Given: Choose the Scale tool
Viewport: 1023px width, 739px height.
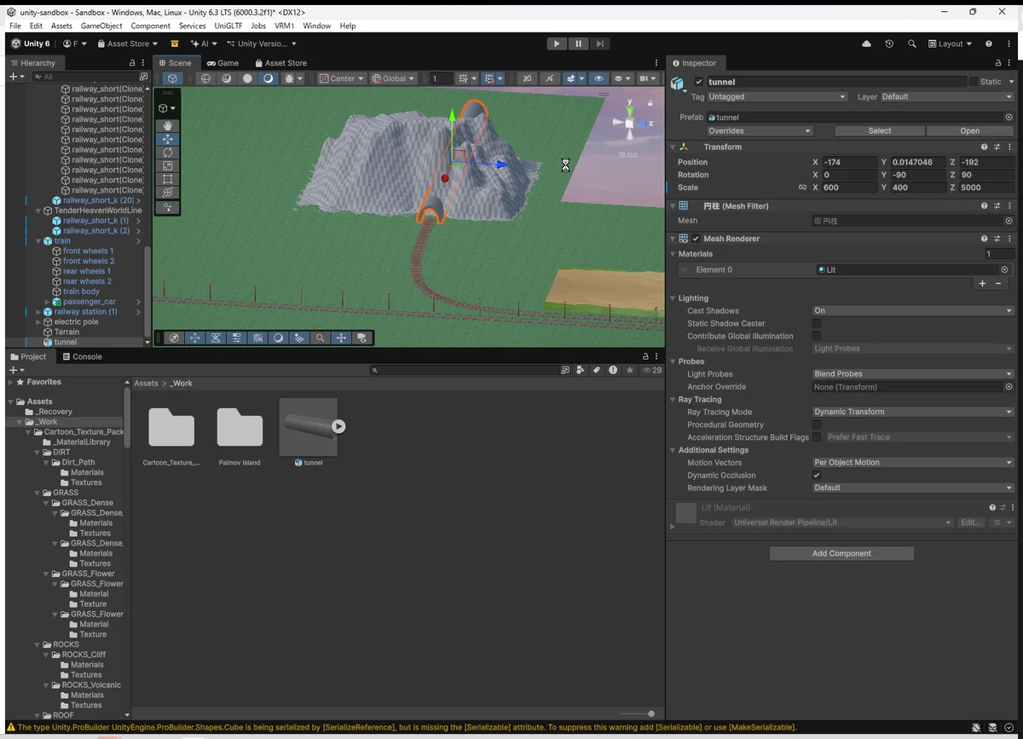Looking at the screenshot, I should 167,166.
